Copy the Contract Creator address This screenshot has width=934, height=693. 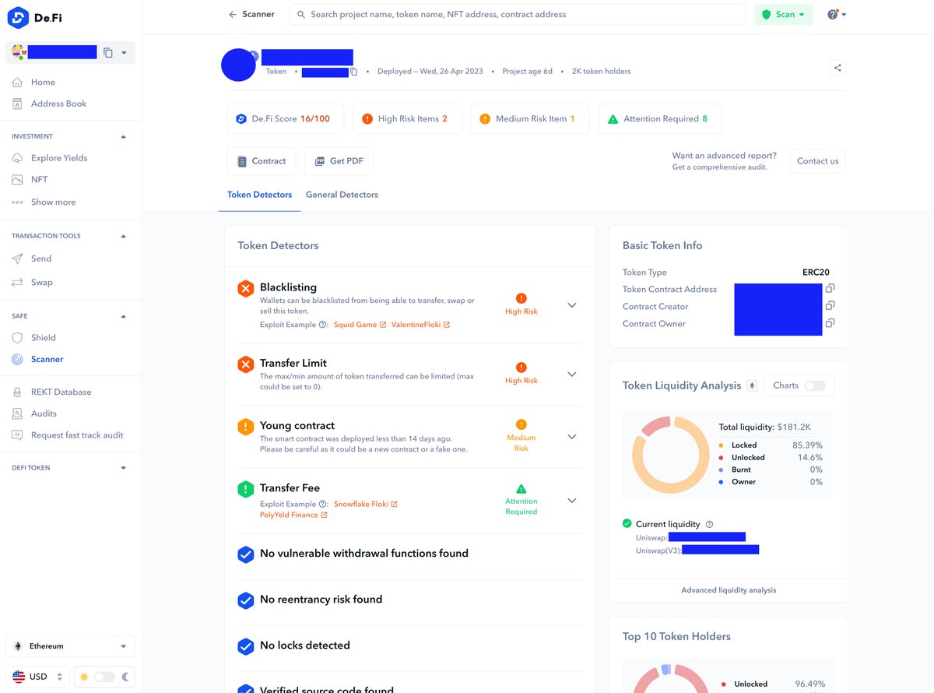point(830,306)
